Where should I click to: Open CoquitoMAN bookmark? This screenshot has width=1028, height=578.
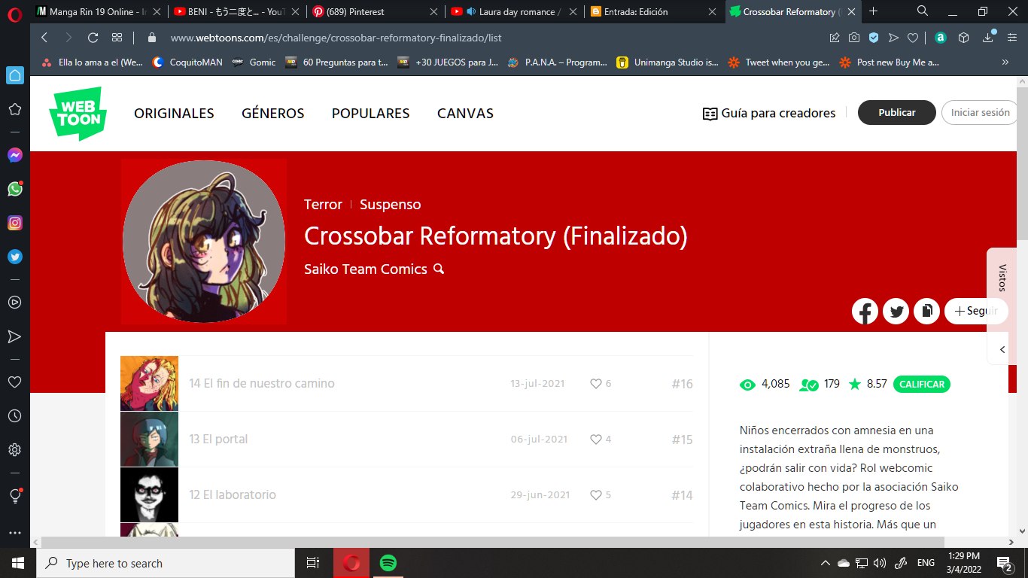click(x=187, y=62)
